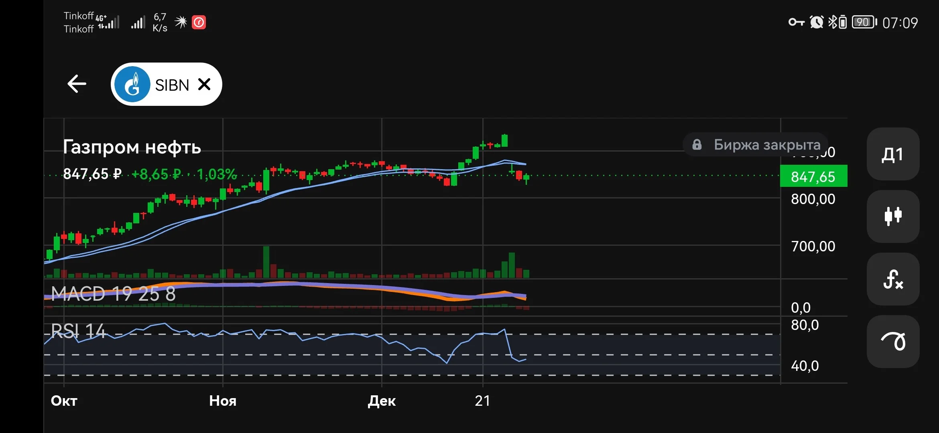Open the indicators fx menu

893,279
